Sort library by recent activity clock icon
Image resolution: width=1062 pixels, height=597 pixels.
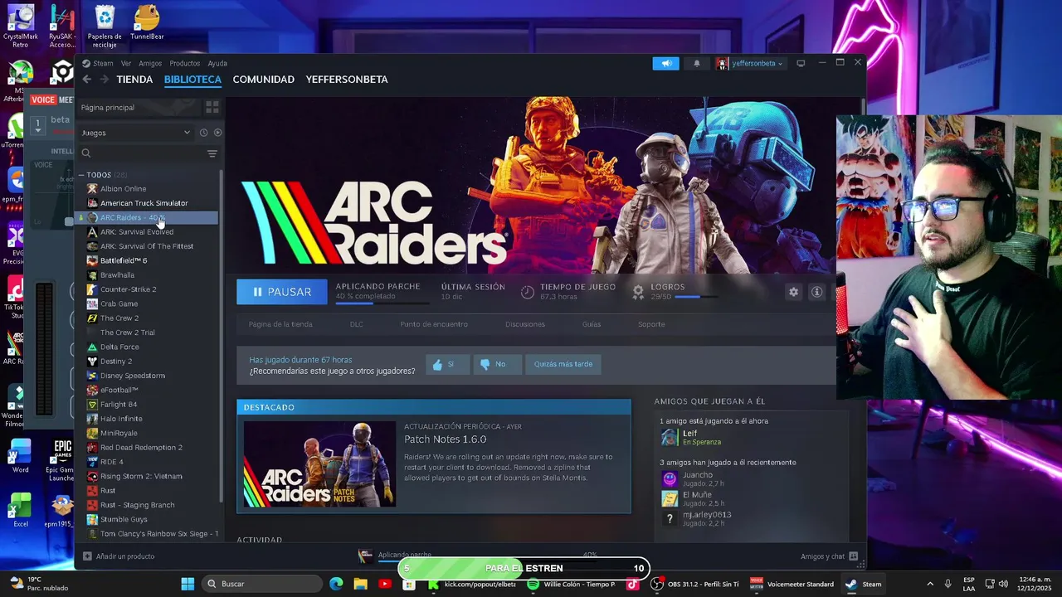point(203,133)
